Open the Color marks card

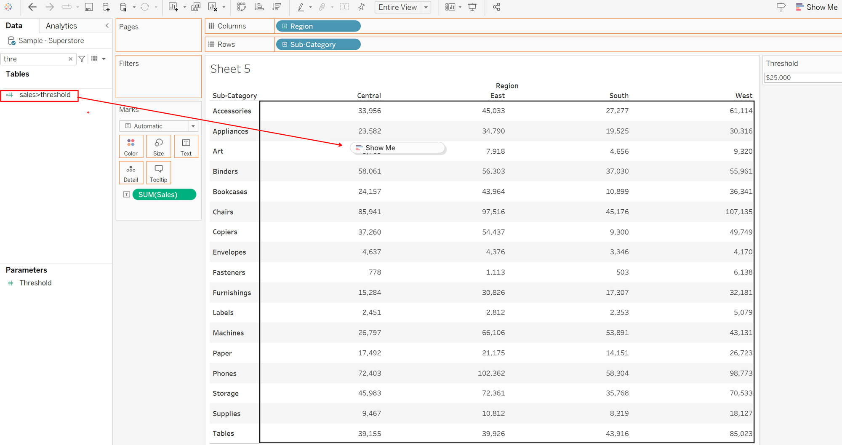tap(131, 147)
